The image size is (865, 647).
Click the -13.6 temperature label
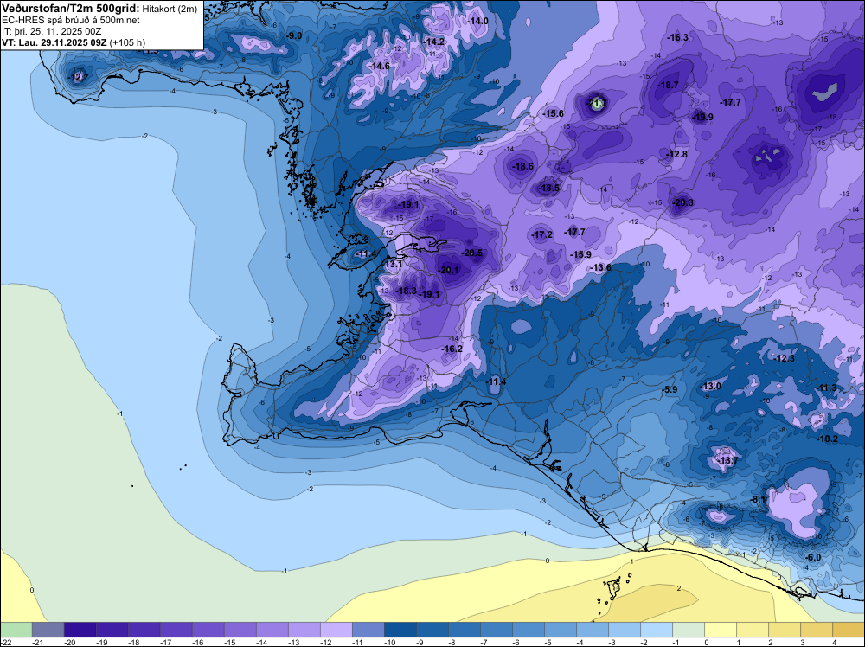601,267
